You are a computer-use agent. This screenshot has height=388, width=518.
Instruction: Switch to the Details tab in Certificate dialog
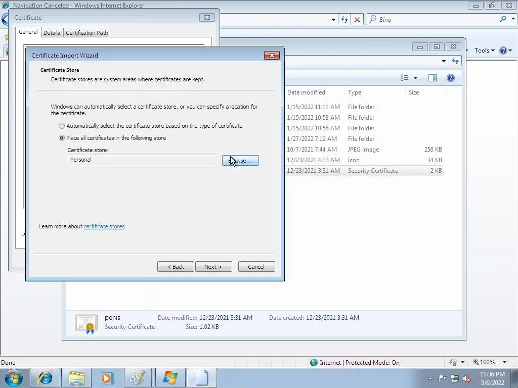point(52,33)
